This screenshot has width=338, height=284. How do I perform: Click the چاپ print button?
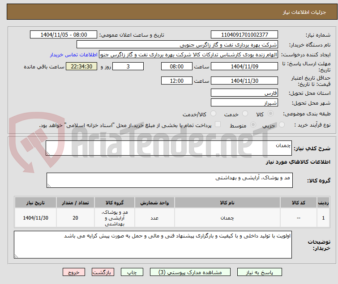tap(132, 272)
